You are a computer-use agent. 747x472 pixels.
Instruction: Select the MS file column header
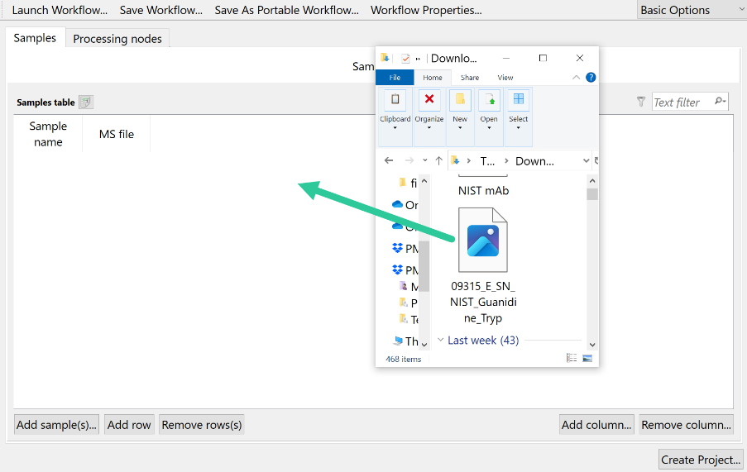(x=117, y=134)
